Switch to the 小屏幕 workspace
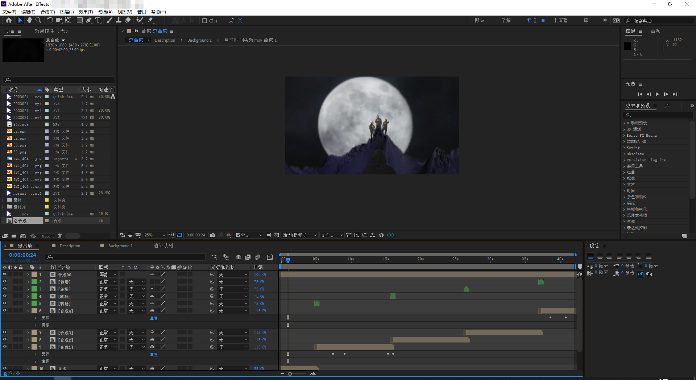Screen dimensions: 696x380 click(x=560, y=21)
